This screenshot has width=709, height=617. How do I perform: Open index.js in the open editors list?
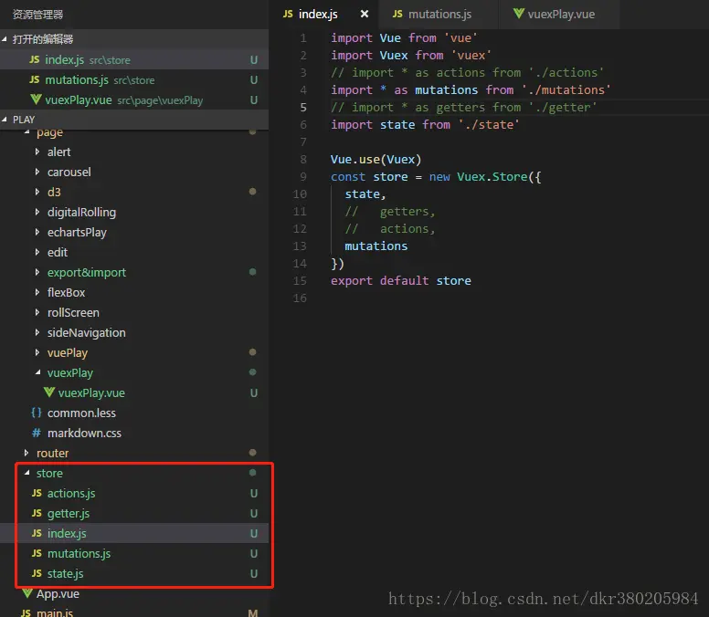coord(134,59)
